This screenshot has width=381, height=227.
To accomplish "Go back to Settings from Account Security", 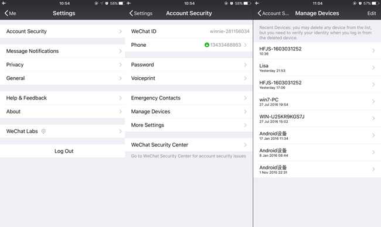I will [141, 13].
